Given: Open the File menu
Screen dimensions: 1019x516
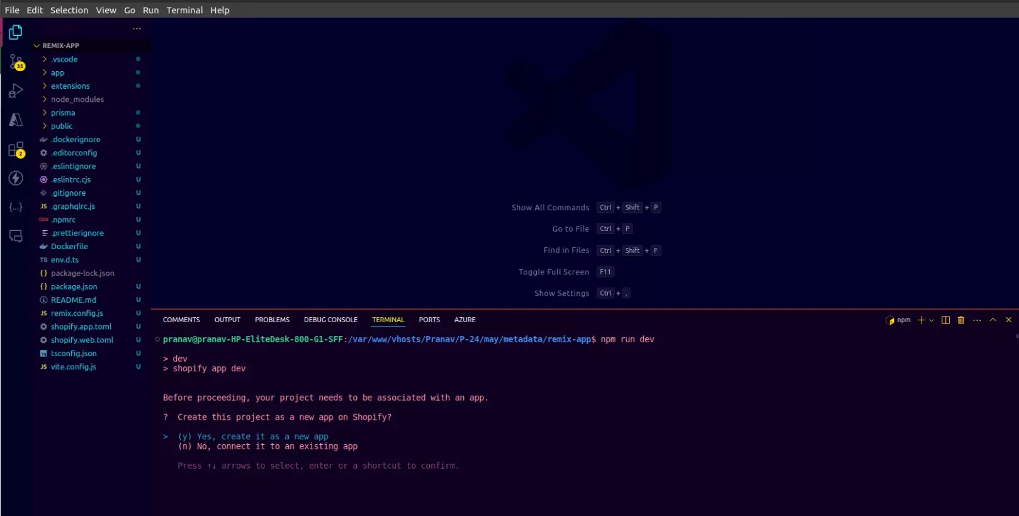Looking at the screenshot, I should 12,10.
